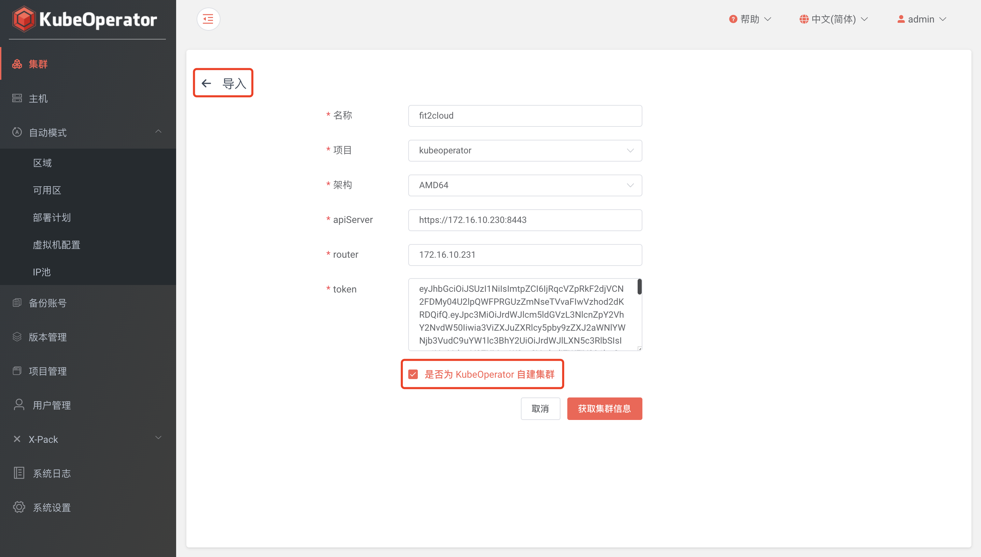Click the apiServer input field
This screenshot has height=557, width=981.
coord(525,220)
